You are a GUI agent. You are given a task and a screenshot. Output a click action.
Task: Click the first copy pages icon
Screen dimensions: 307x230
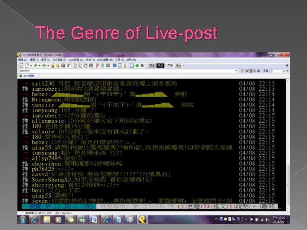(x=75, y=66)
